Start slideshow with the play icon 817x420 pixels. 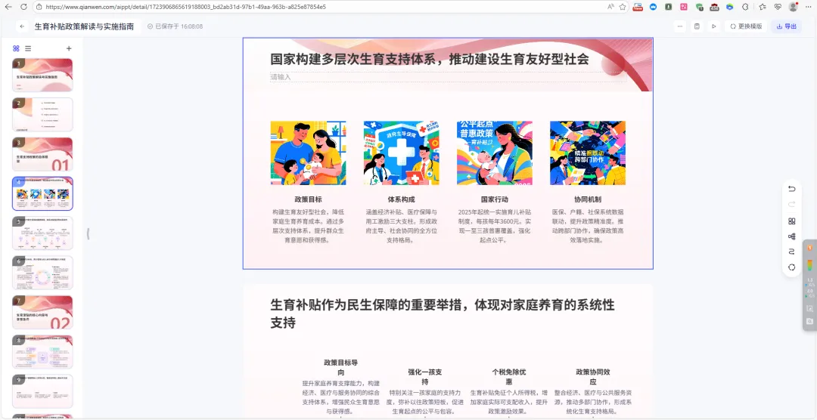pyautogui.click(x=714, y=26)
